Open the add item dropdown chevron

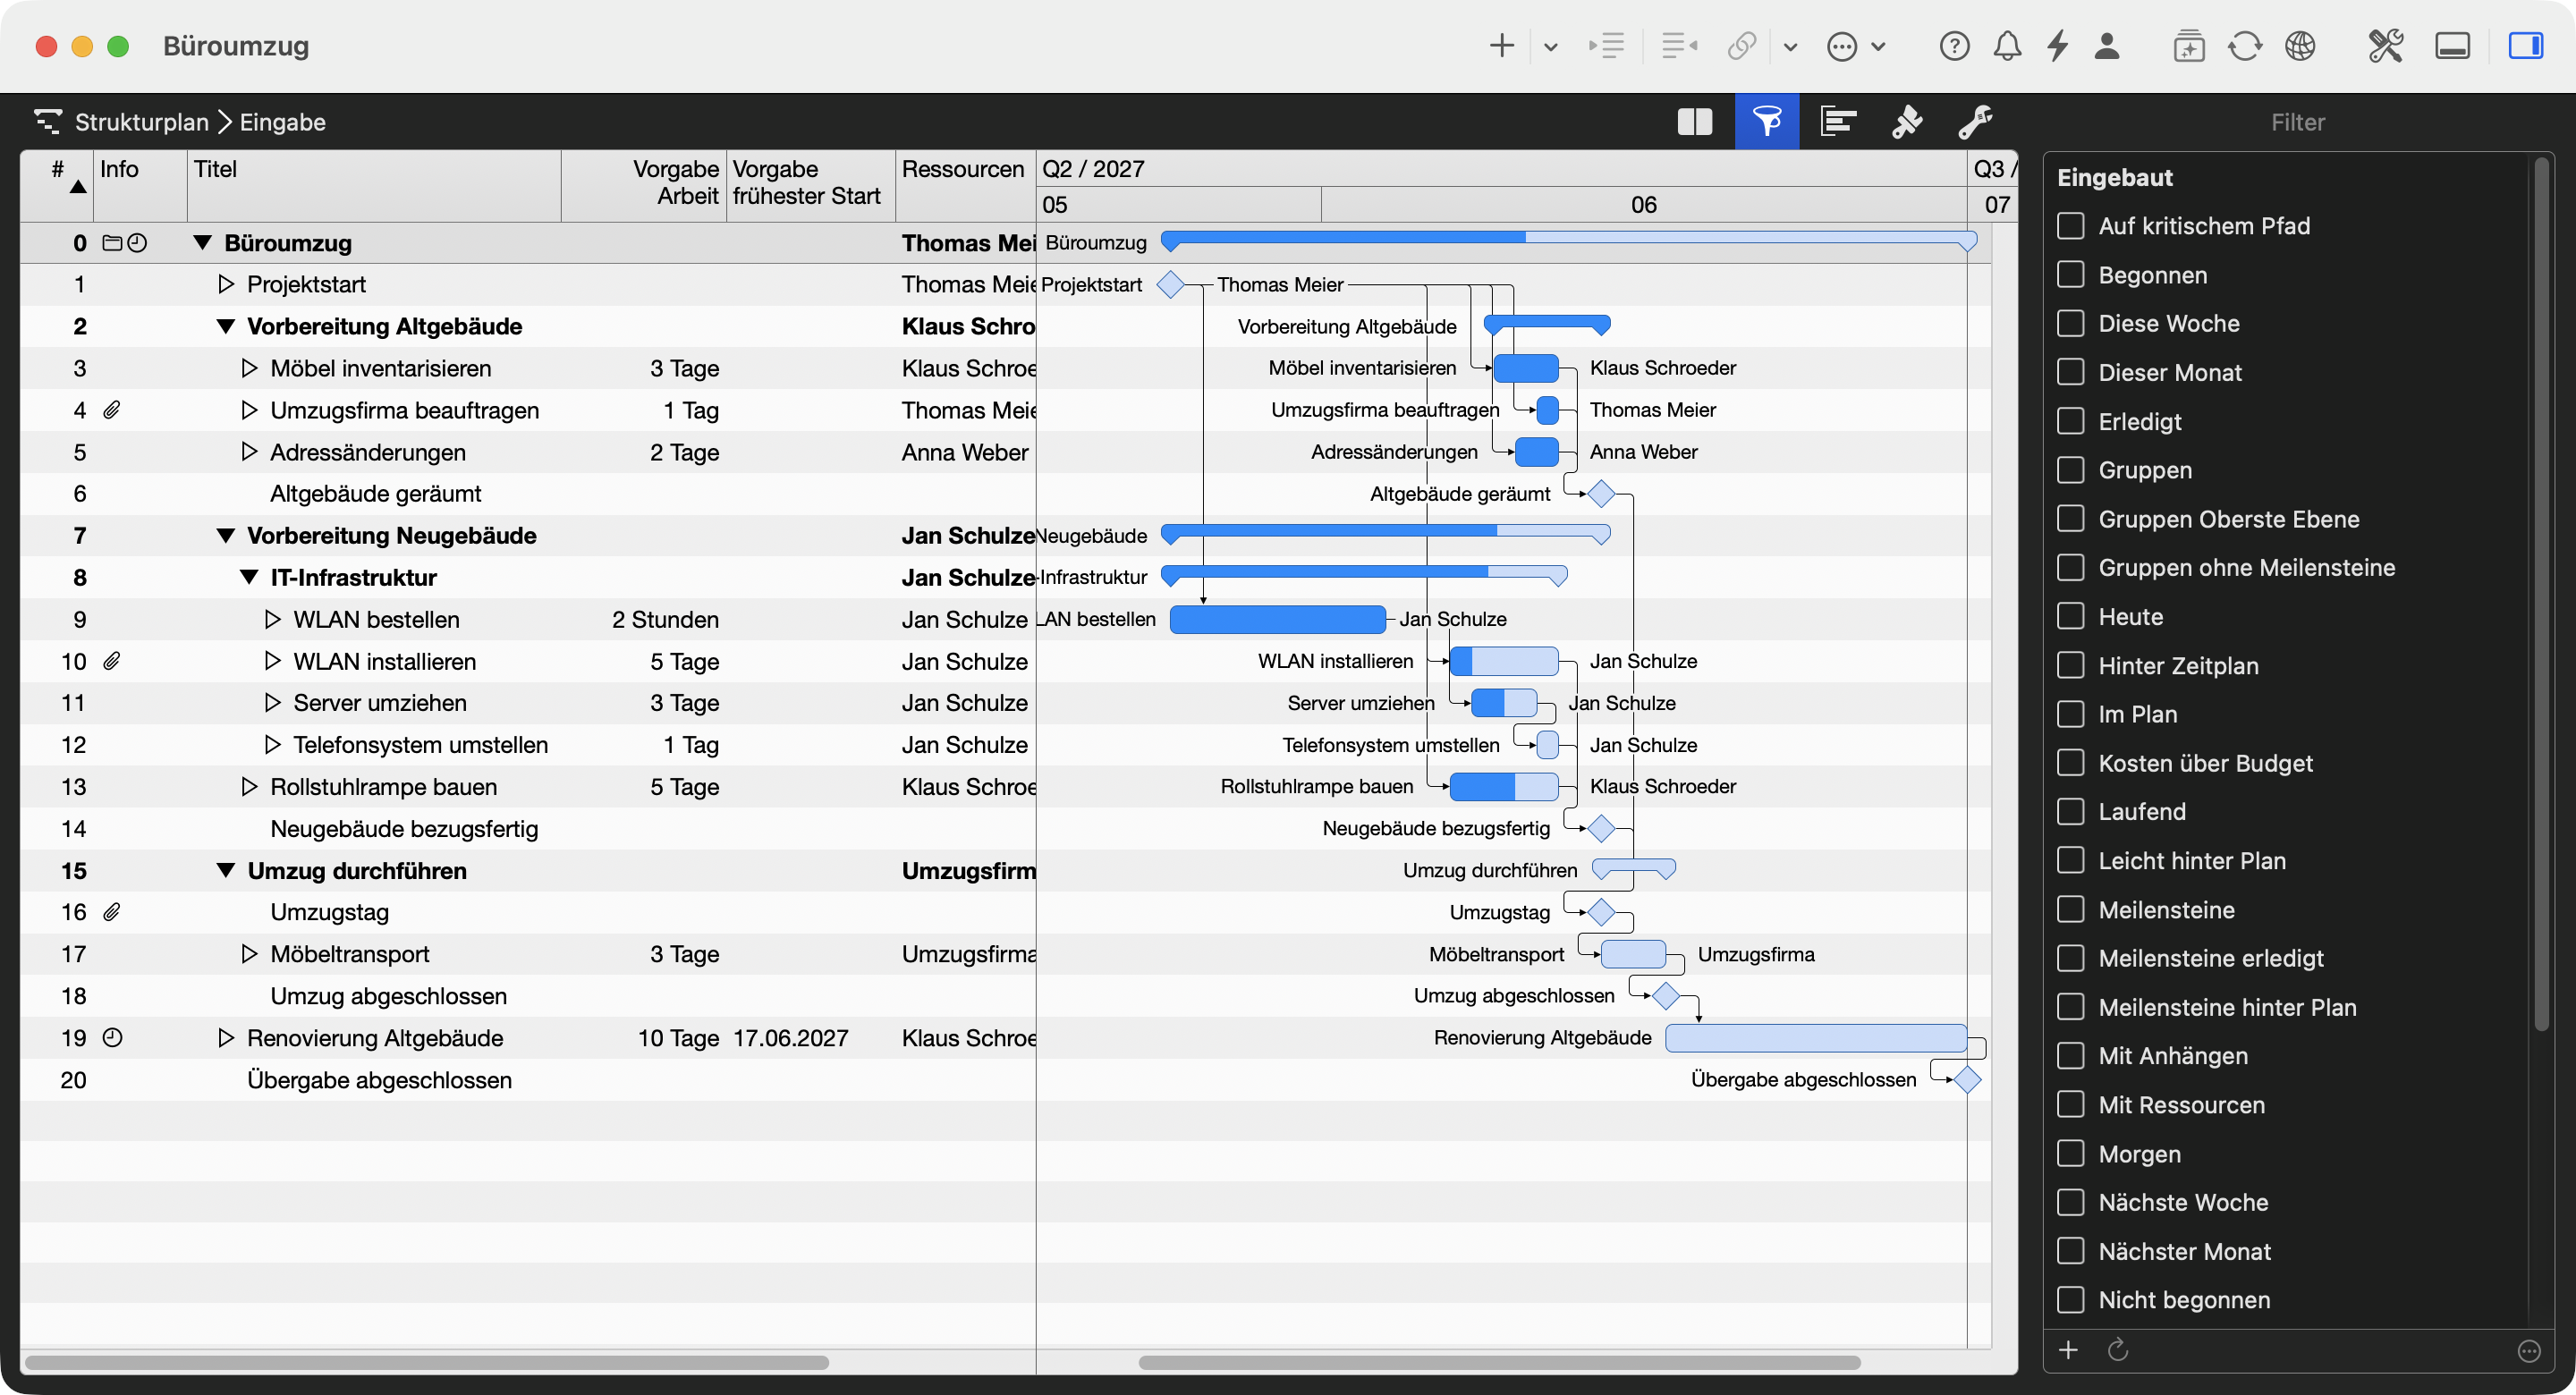pos(1550,47)
